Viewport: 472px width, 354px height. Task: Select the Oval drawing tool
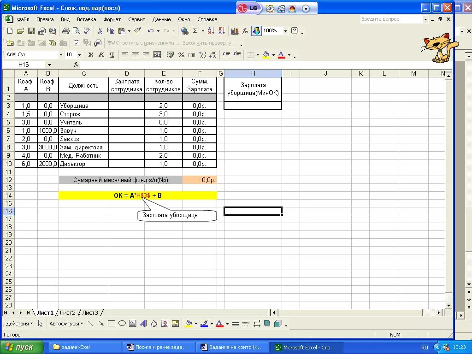[x=122, y=324]
